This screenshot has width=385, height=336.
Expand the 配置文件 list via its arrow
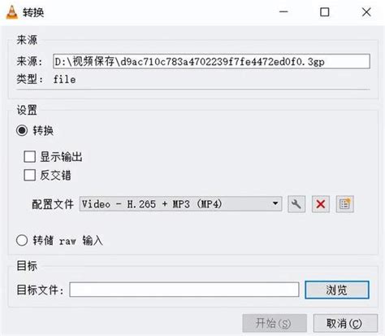[275, 203]
